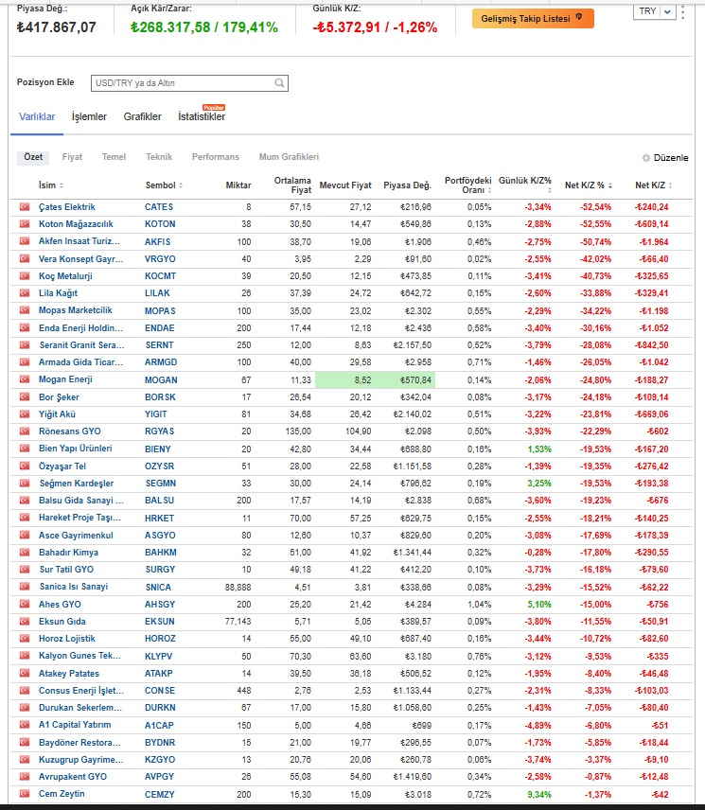Image resolution: width=705 pixels, height=810 pixels.
Task: Open the Eksun Gıda stock link
Action: [x=62, y=622]
